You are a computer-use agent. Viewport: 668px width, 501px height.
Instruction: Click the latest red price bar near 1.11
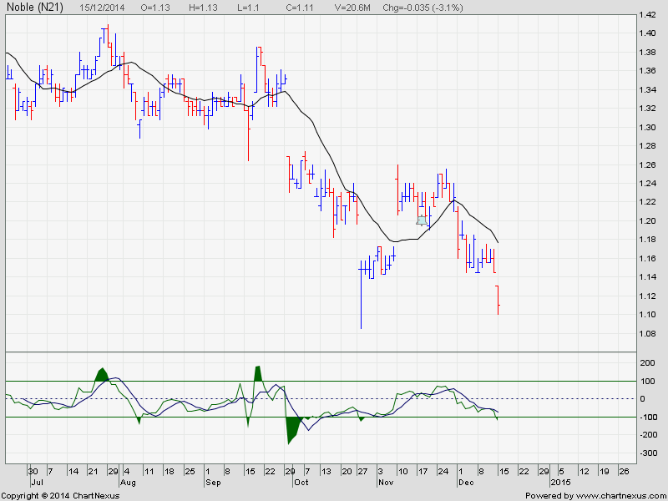[x=498, y=300]
